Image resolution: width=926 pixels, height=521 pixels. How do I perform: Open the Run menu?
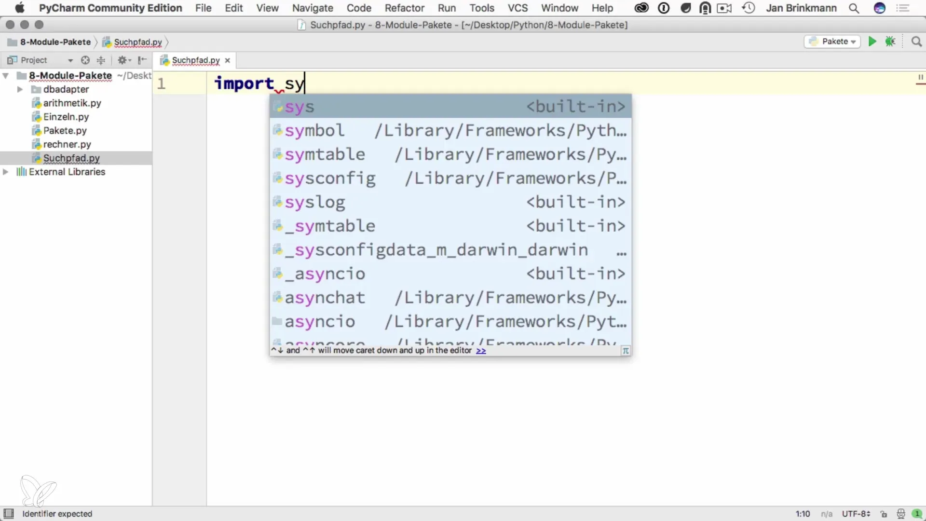pyautogui.click(x=447, y=8)
